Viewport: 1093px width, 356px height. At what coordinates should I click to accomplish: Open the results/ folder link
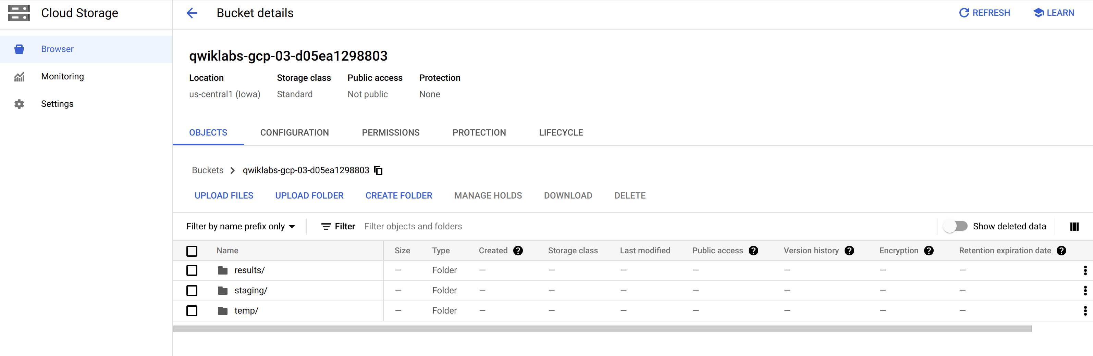pos(249,270)
